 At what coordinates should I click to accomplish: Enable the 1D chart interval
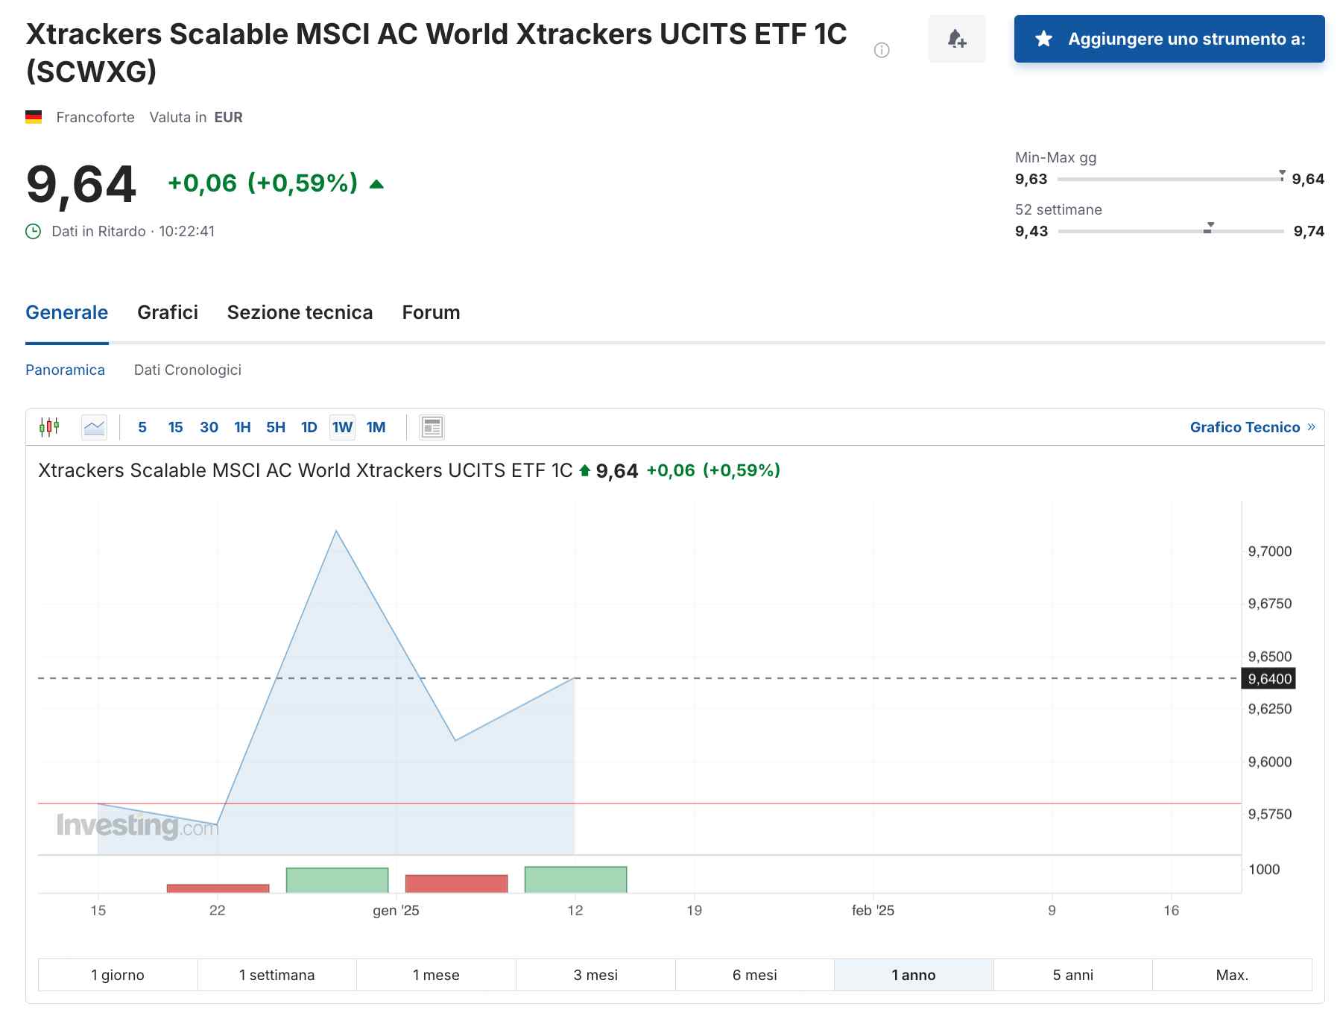309,427
